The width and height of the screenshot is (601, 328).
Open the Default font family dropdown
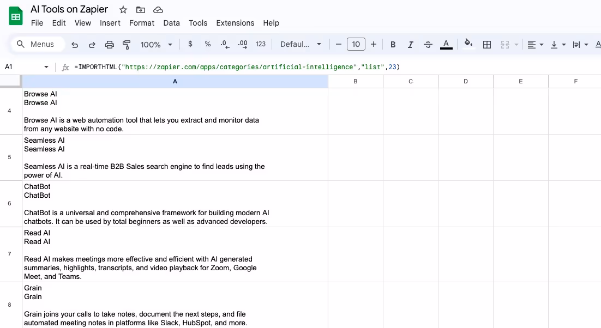pos(301,44)
